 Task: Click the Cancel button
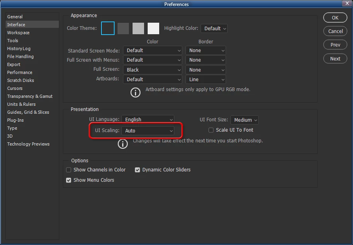coord(335,31)
